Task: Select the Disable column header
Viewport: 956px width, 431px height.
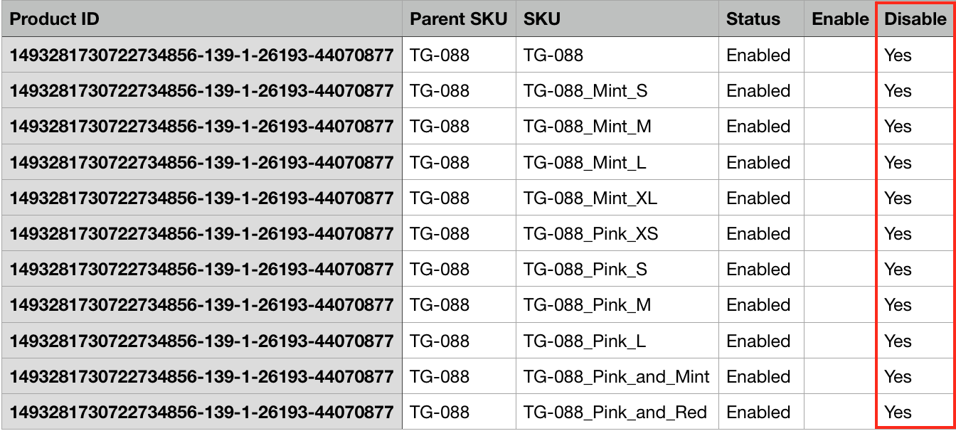Action: (x=915, y=19)
